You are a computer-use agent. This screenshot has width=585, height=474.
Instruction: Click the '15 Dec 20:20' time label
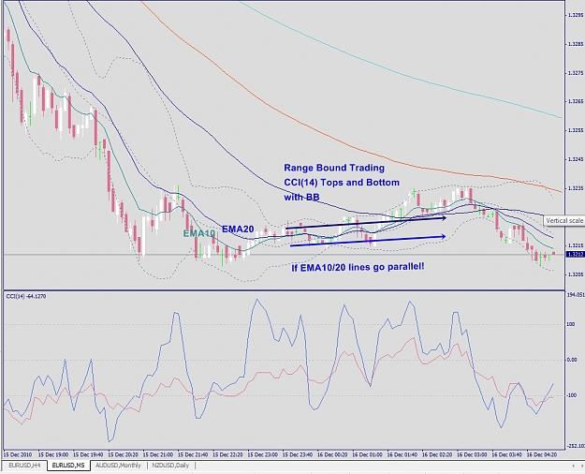point(124,455)
